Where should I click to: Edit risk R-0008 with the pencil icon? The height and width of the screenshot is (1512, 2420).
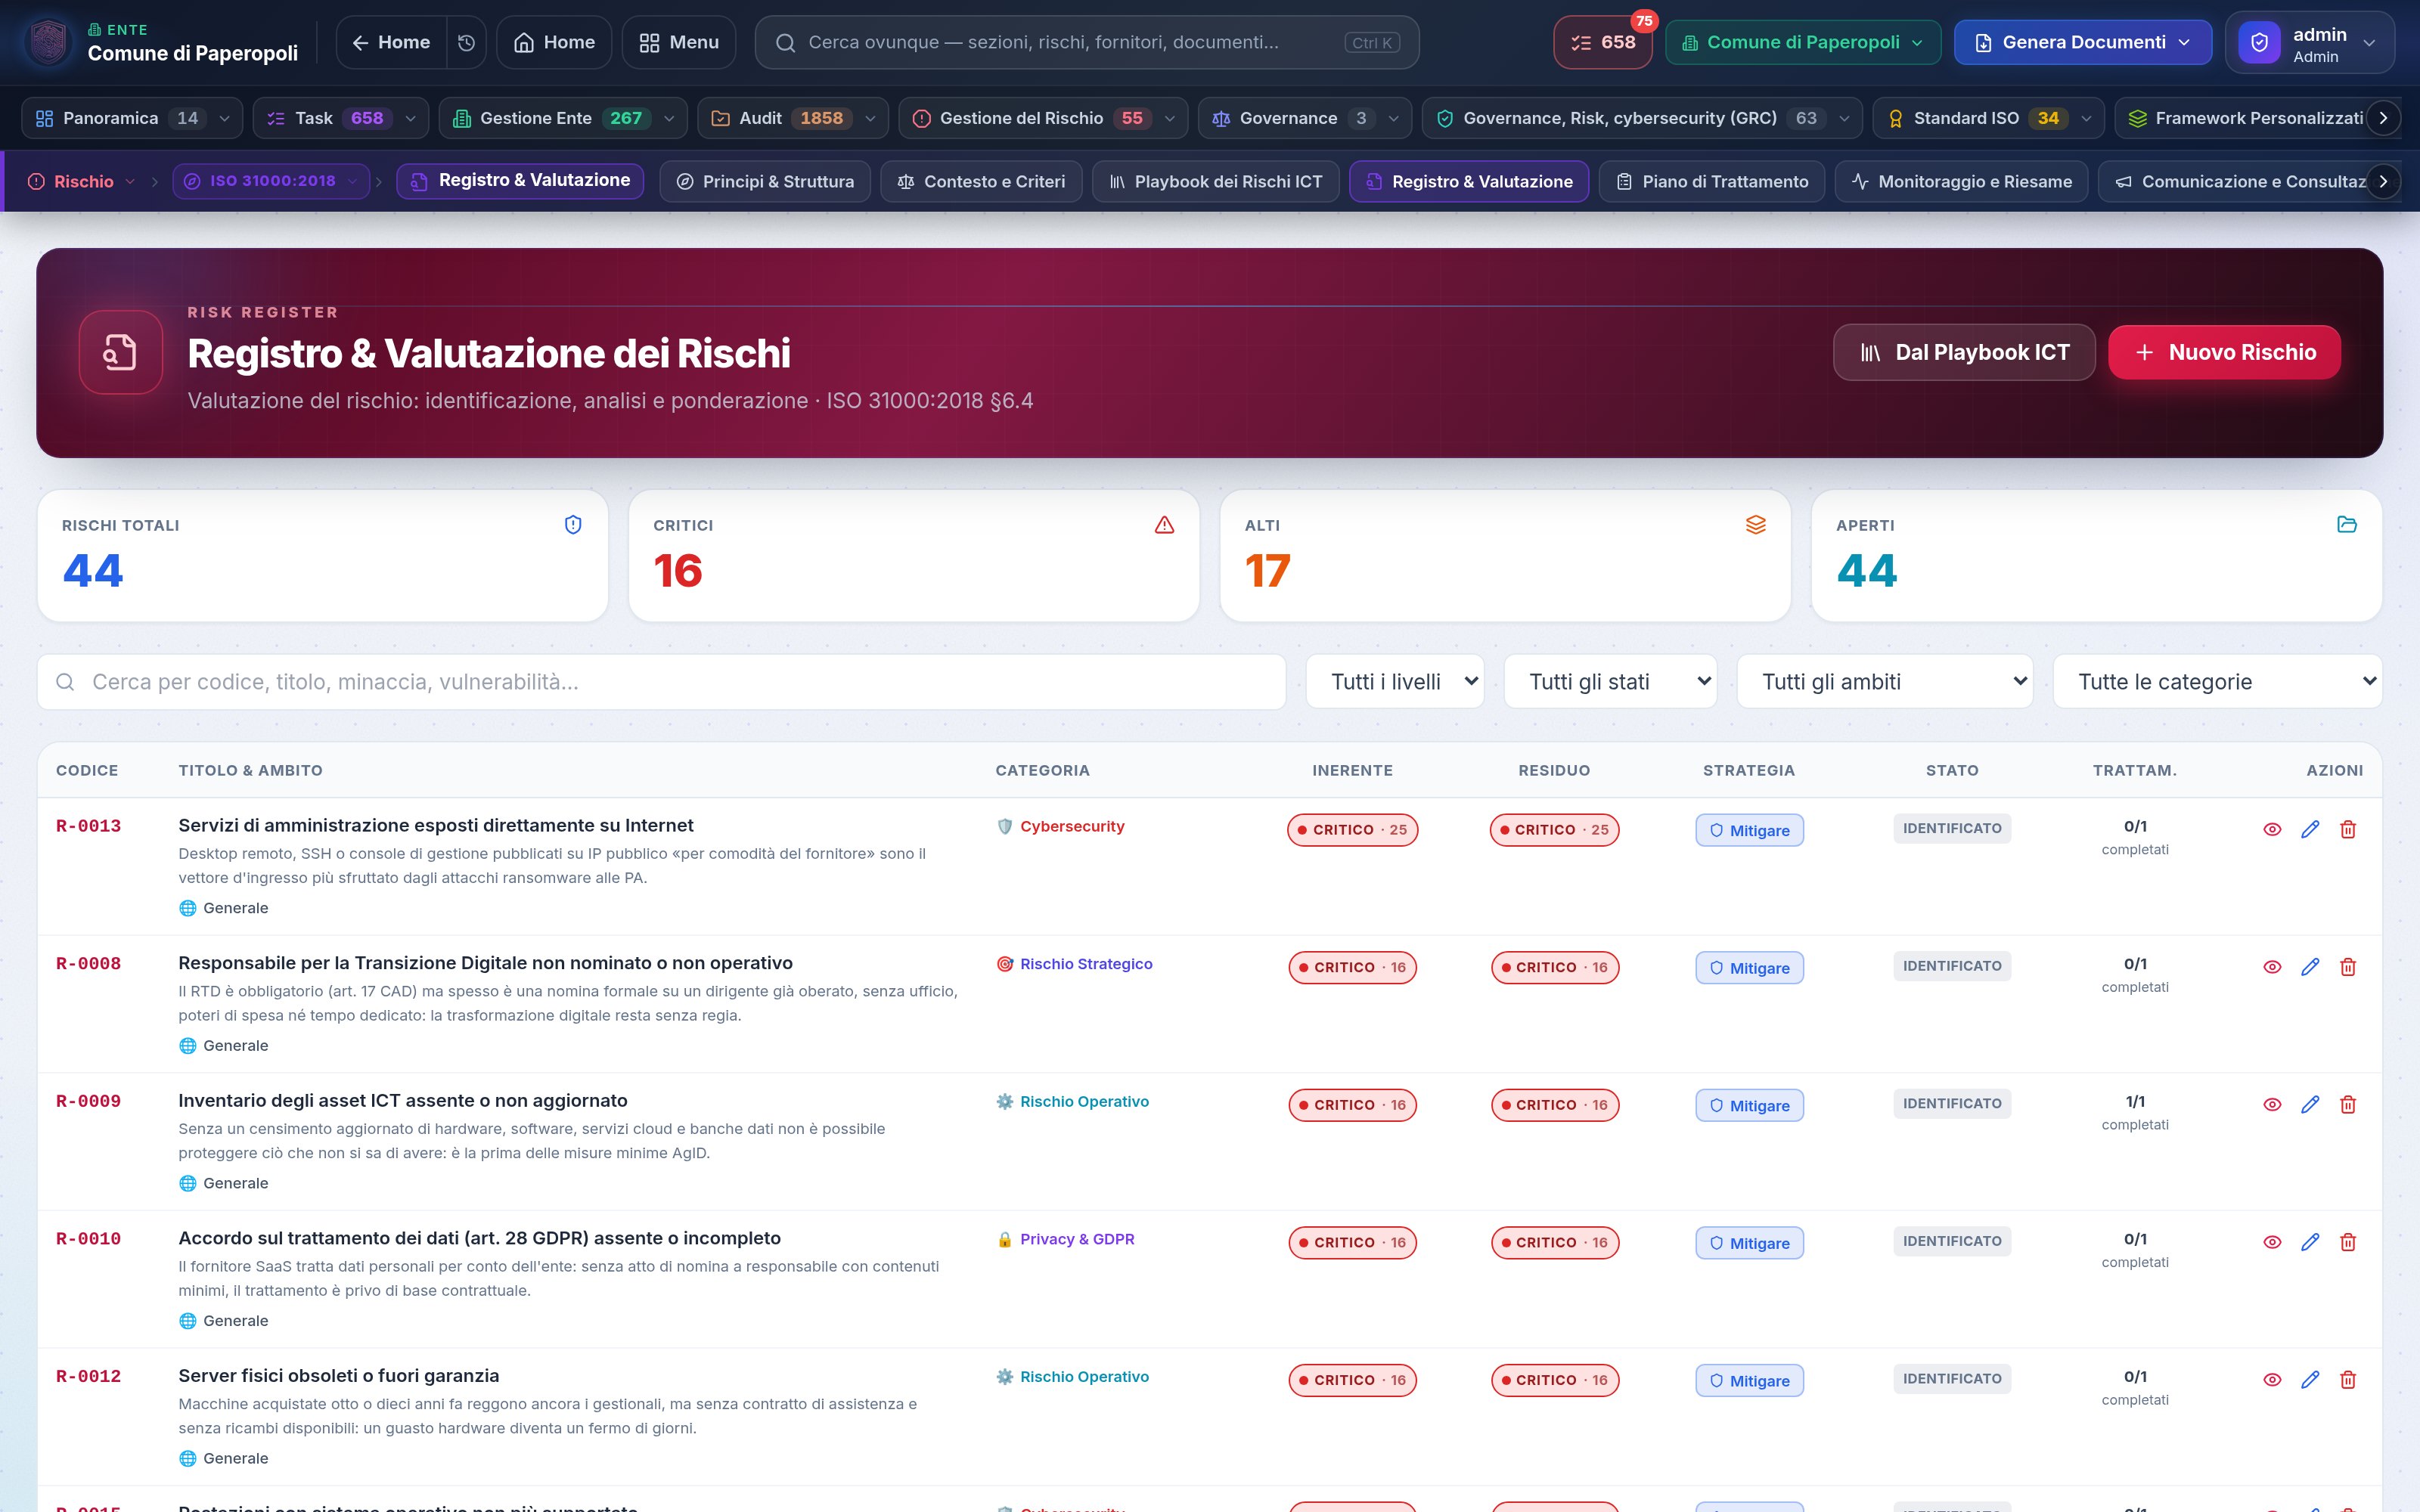pos(2310,967)
